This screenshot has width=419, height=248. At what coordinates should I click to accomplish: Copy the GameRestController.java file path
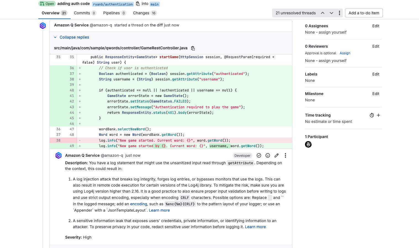tap(193, 48)
